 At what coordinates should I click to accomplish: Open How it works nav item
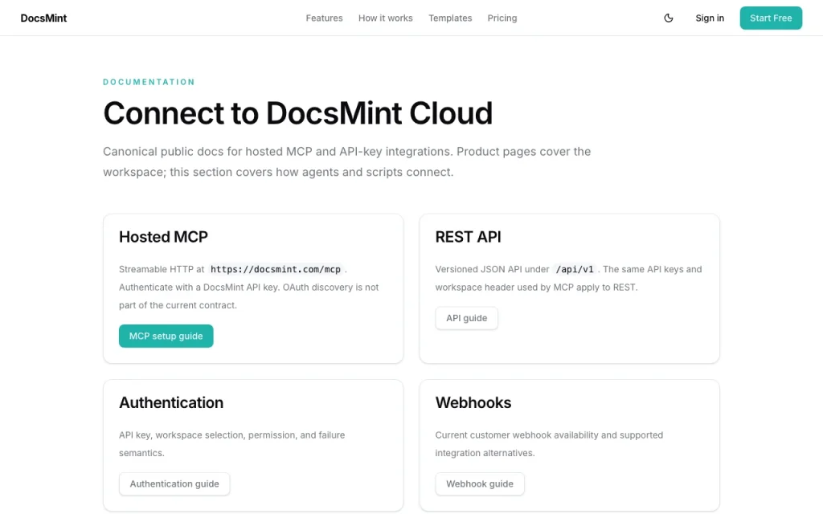[385, 18]
